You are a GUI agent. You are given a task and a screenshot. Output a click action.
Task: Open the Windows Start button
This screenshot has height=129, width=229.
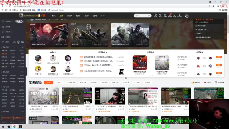[x=3, y=126]
